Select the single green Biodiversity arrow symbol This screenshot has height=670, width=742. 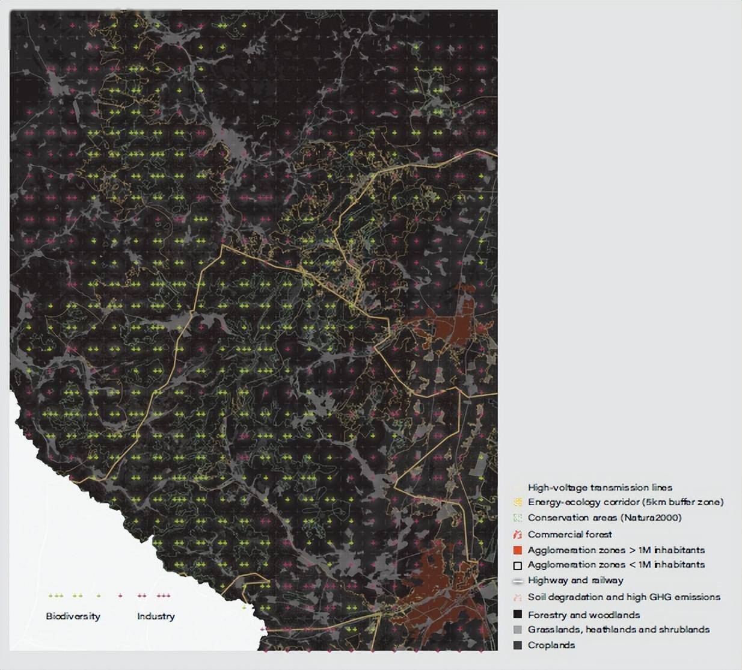[99, 595]
